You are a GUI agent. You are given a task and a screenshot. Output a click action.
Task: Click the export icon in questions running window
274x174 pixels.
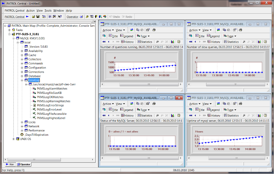pos(104,36)
